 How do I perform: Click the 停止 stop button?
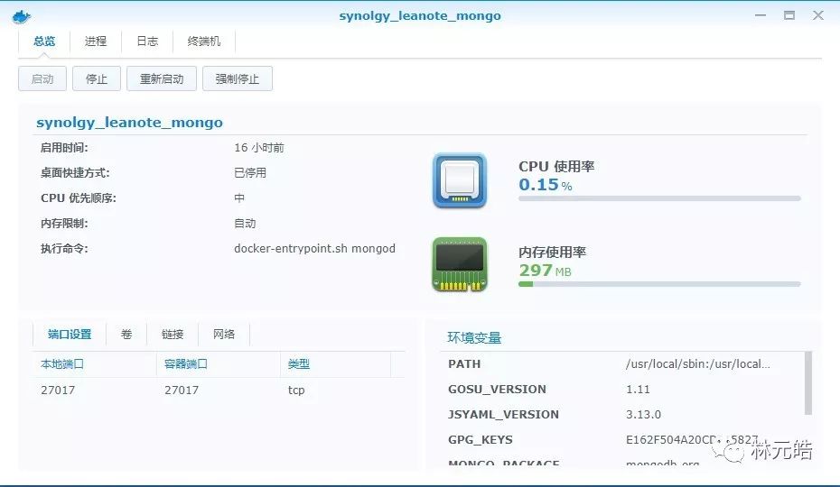pos(97,78)
